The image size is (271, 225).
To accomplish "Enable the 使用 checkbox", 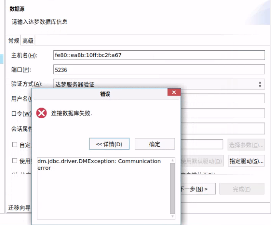I will coord(15,160).
